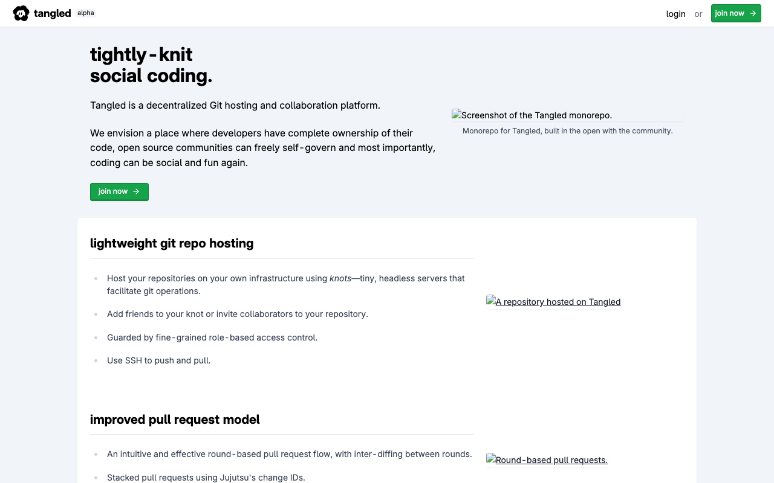
Task: Click the 'or' text between login and join now
Action: click(x=698, y=13)
